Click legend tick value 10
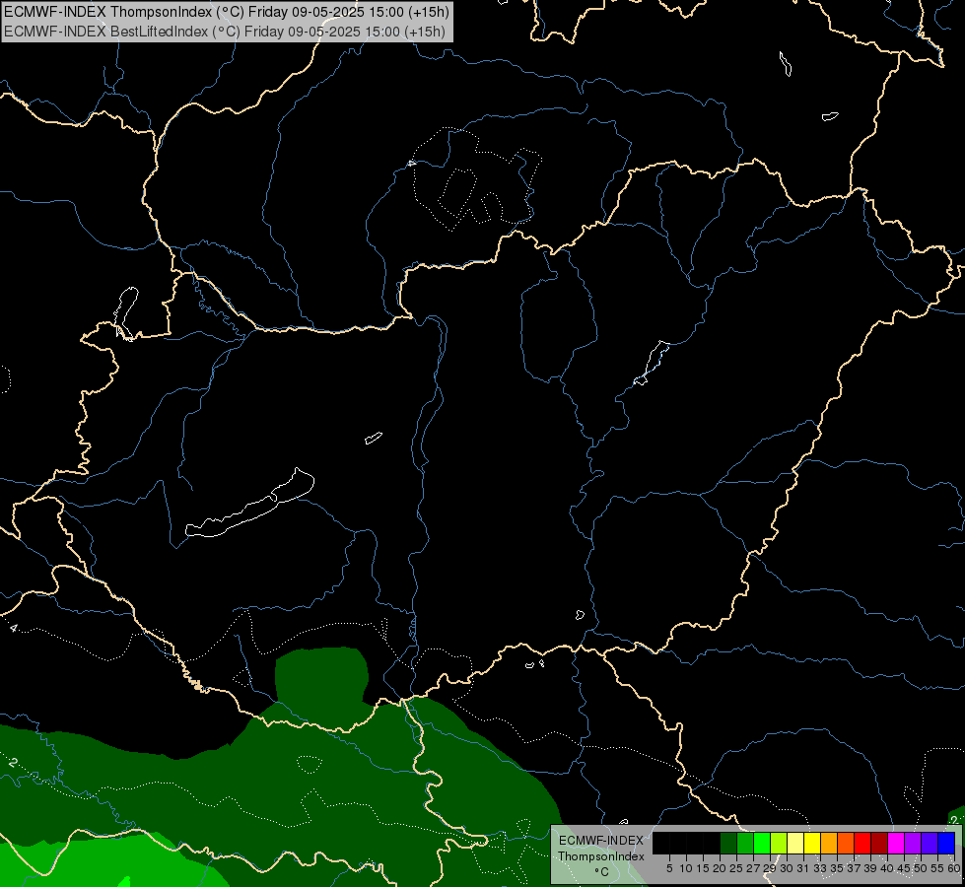The image size is (965, 887). click(x=686, y=868)
